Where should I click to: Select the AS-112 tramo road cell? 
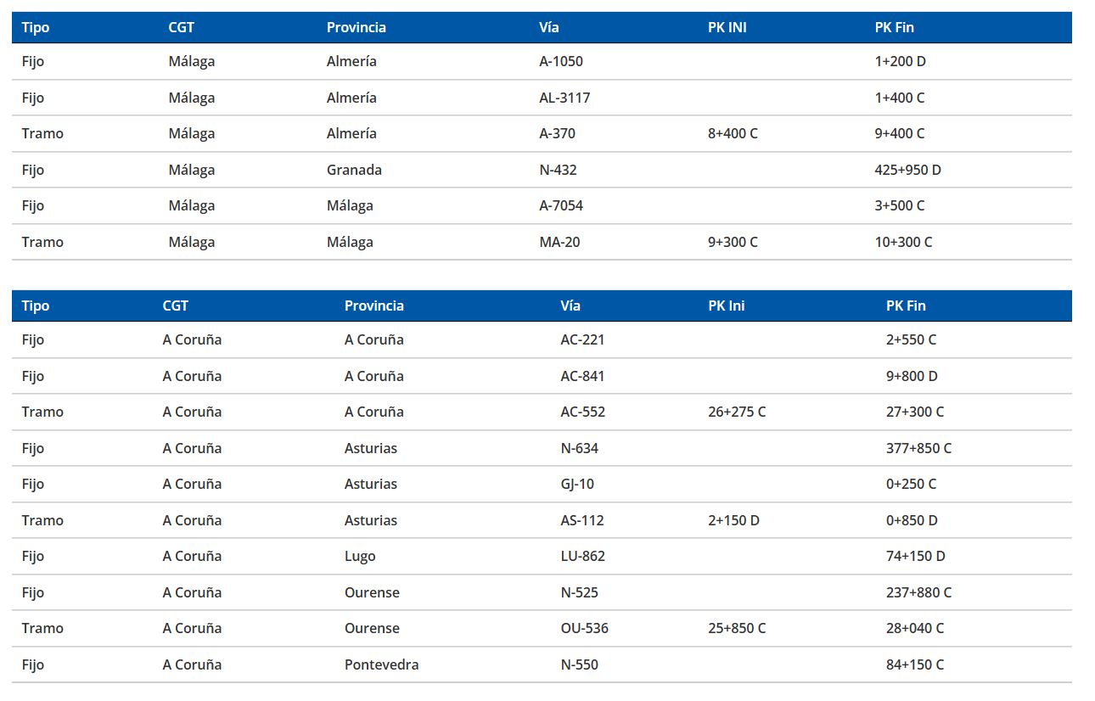click(582, 520)
